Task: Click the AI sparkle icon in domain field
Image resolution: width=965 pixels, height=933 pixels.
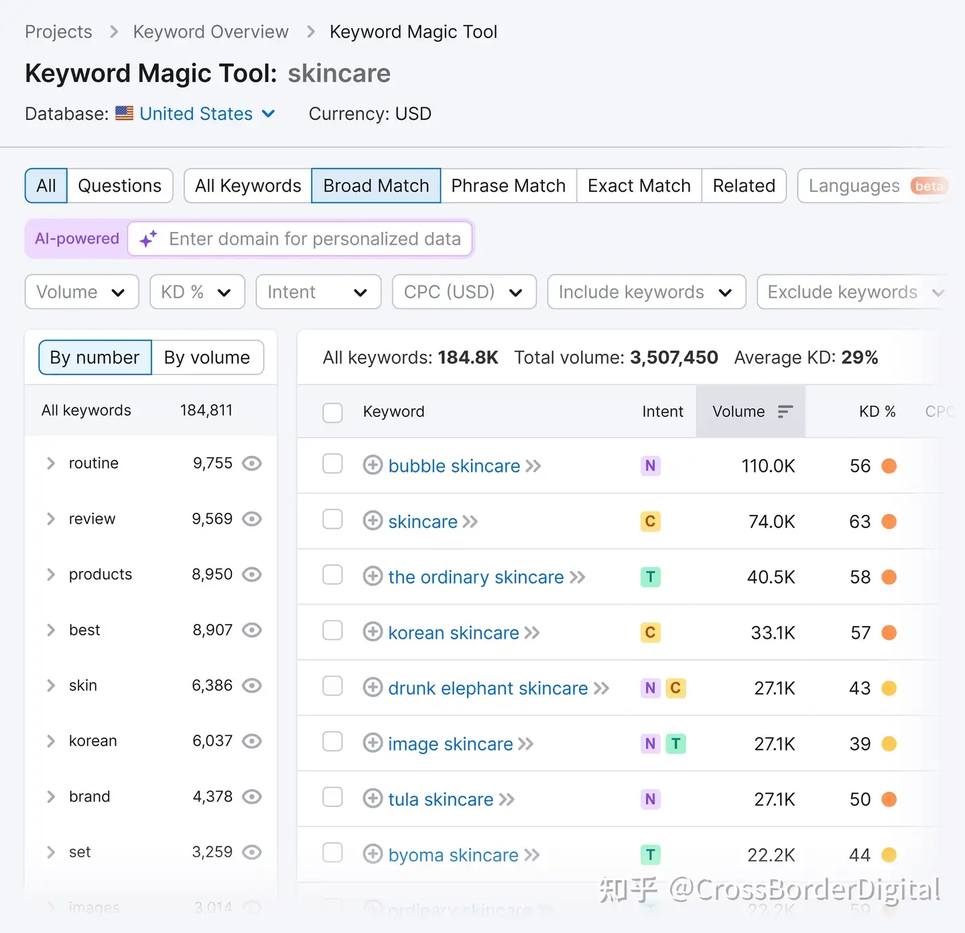Action: tap(148, 239)
